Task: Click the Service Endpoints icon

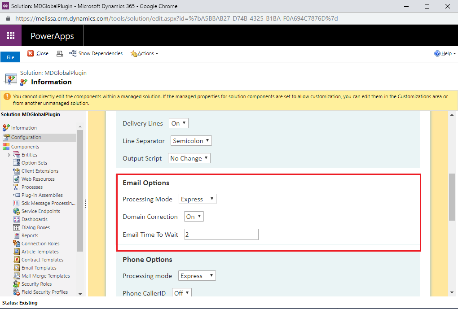Action: [17, 211]
